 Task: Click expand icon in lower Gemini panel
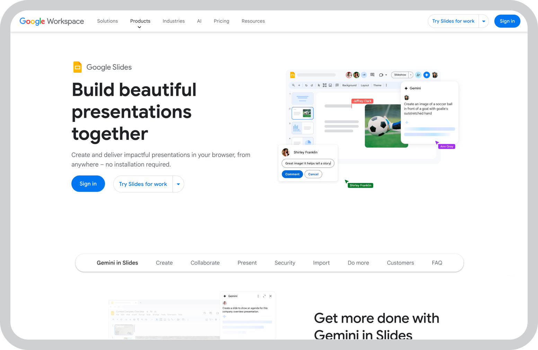click(x=264, y=296)
